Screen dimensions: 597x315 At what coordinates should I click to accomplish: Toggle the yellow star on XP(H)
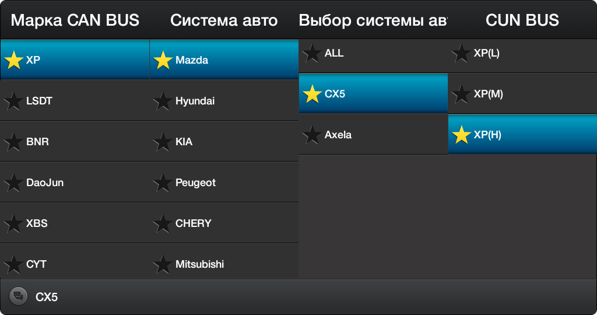pyautogui.click(x=461, y=135)
